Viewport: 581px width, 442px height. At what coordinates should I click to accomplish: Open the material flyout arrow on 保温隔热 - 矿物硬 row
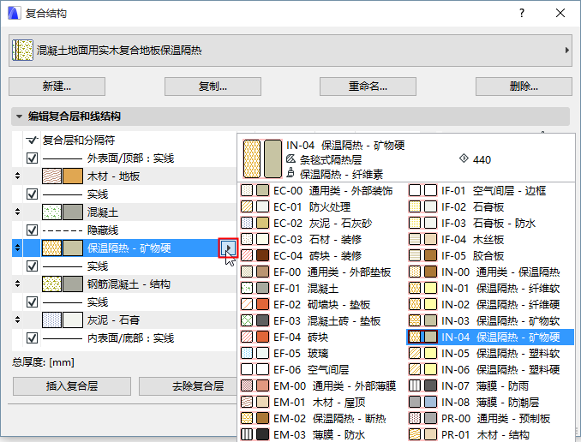pos(228,248)
